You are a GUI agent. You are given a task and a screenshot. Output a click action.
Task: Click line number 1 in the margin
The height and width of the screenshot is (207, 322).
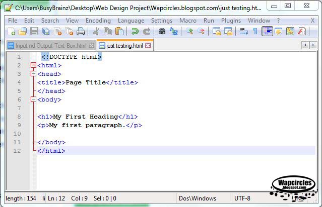click(19, 57)
